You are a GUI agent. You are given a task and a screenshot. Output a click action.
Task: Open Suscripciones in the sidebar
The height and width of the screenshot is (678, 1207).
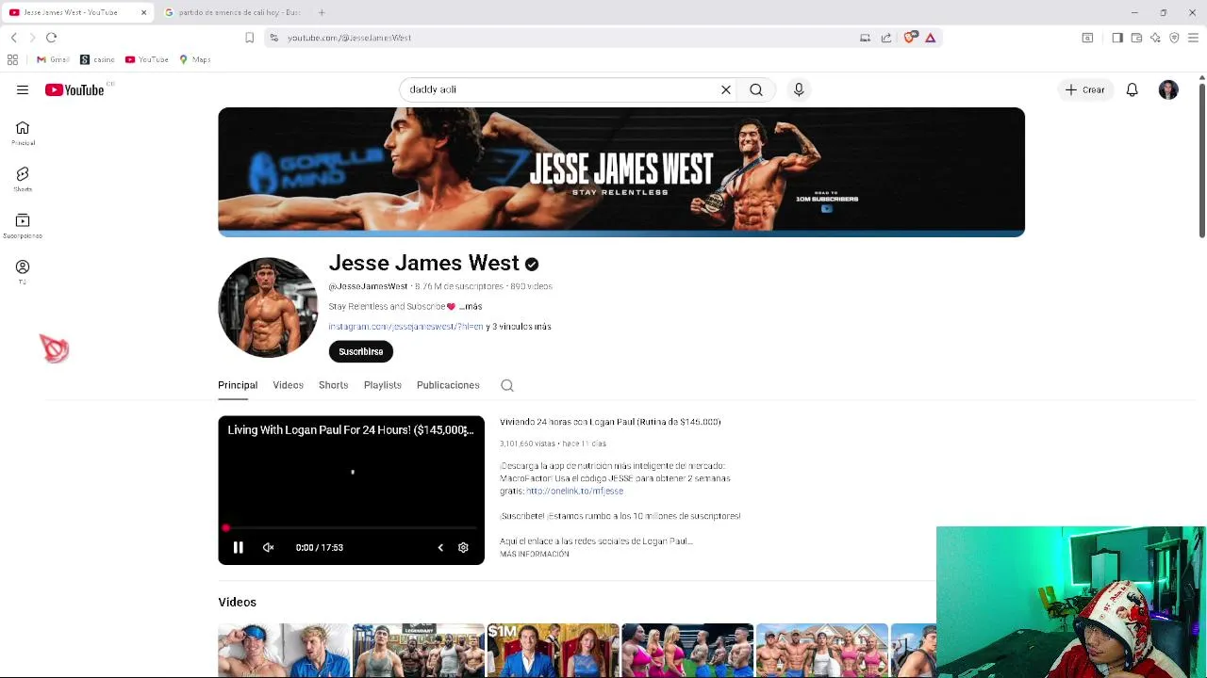tap(23, 226)
